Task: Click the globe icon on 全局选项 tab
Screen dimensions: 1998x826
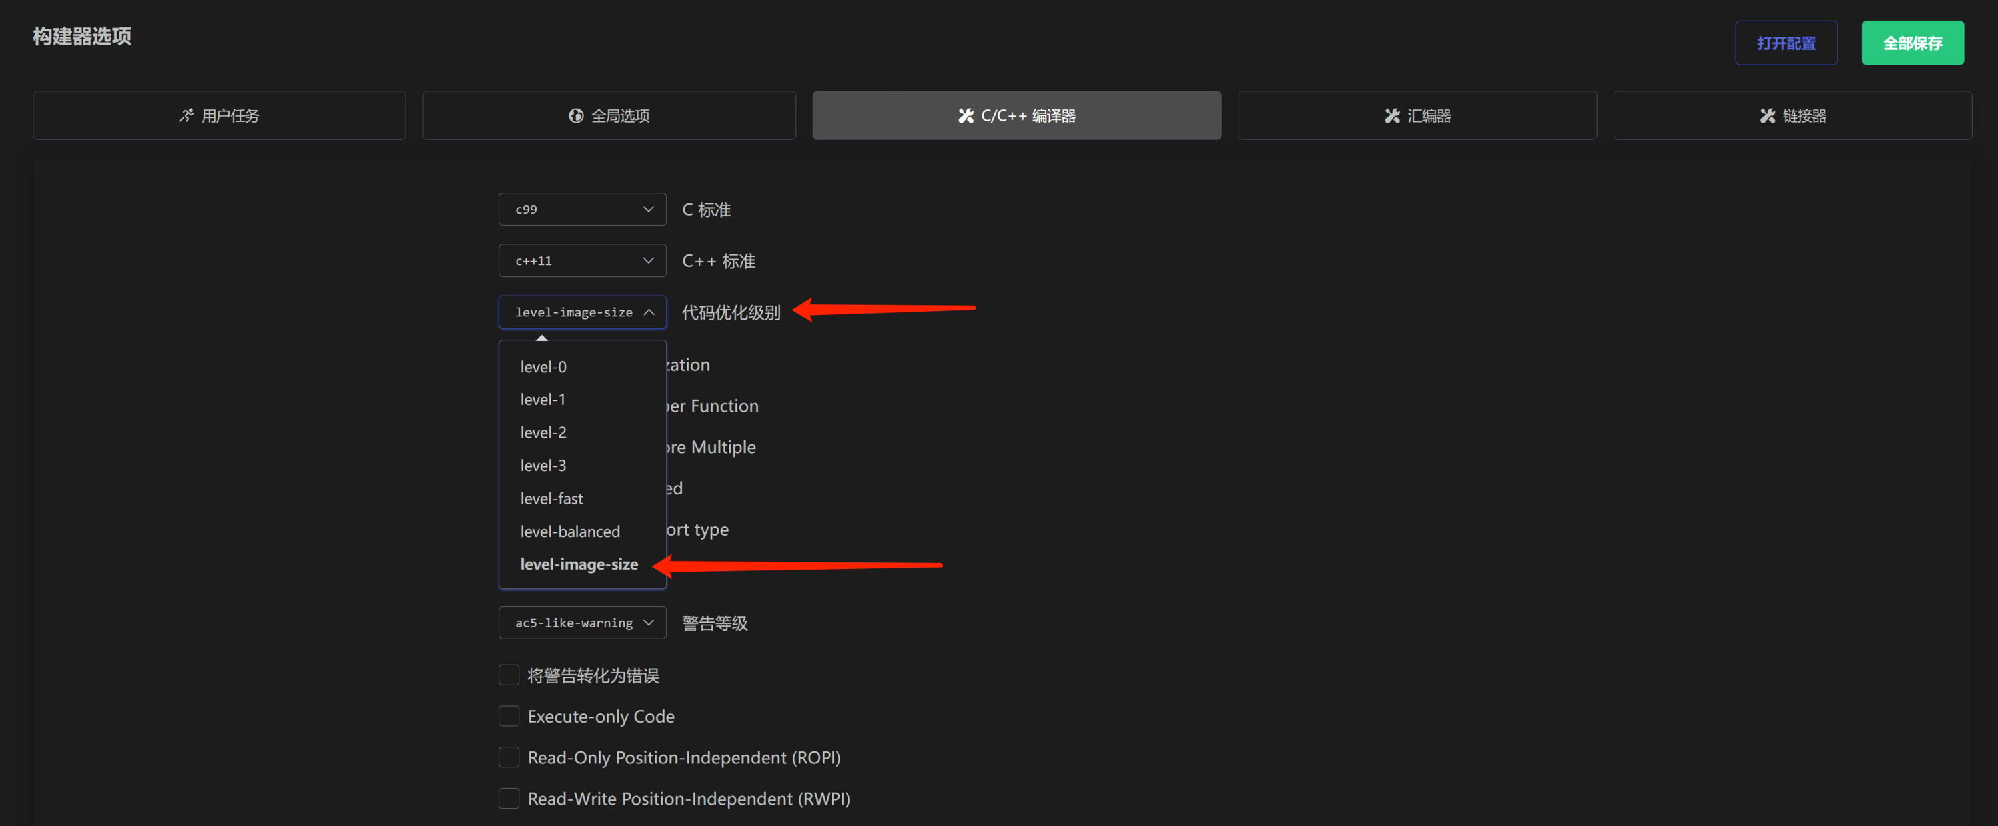Action: pos(575,115)
